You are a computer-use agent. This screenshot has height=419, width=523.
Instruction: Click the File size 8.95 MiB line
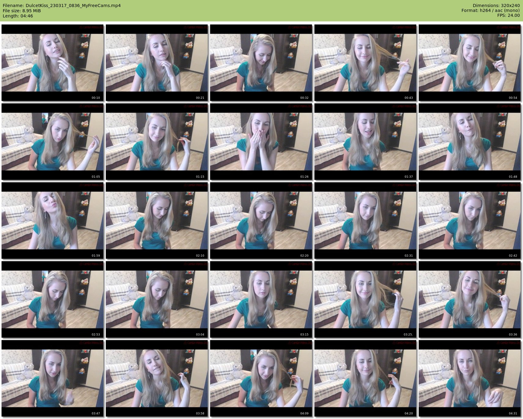(x=22, y=11)
